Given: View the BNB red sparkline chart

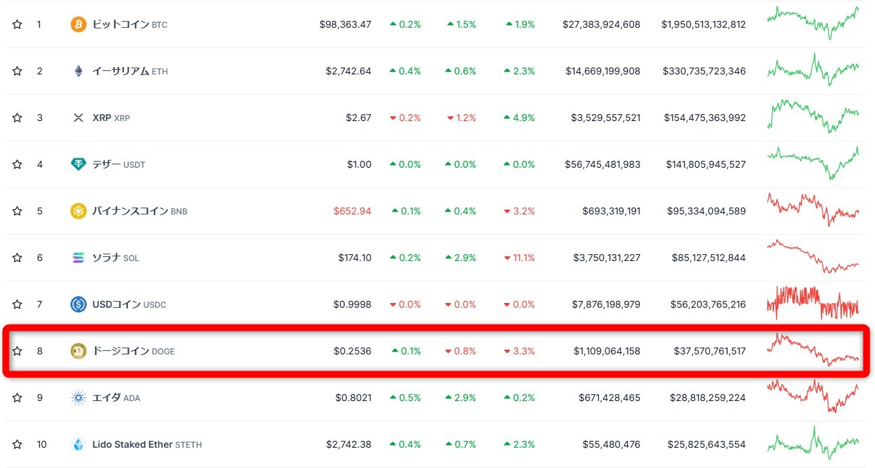Looking at the screenshot, I should tap(813, 210).
